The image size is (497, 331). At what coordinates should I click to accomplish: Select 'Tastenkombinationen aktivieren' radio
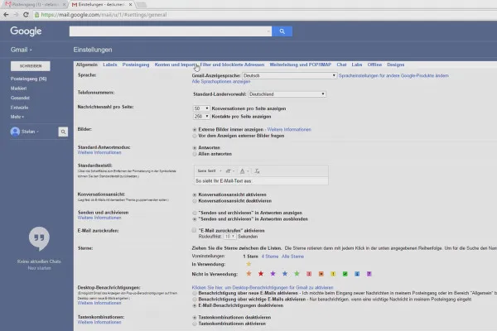point(195,324)
